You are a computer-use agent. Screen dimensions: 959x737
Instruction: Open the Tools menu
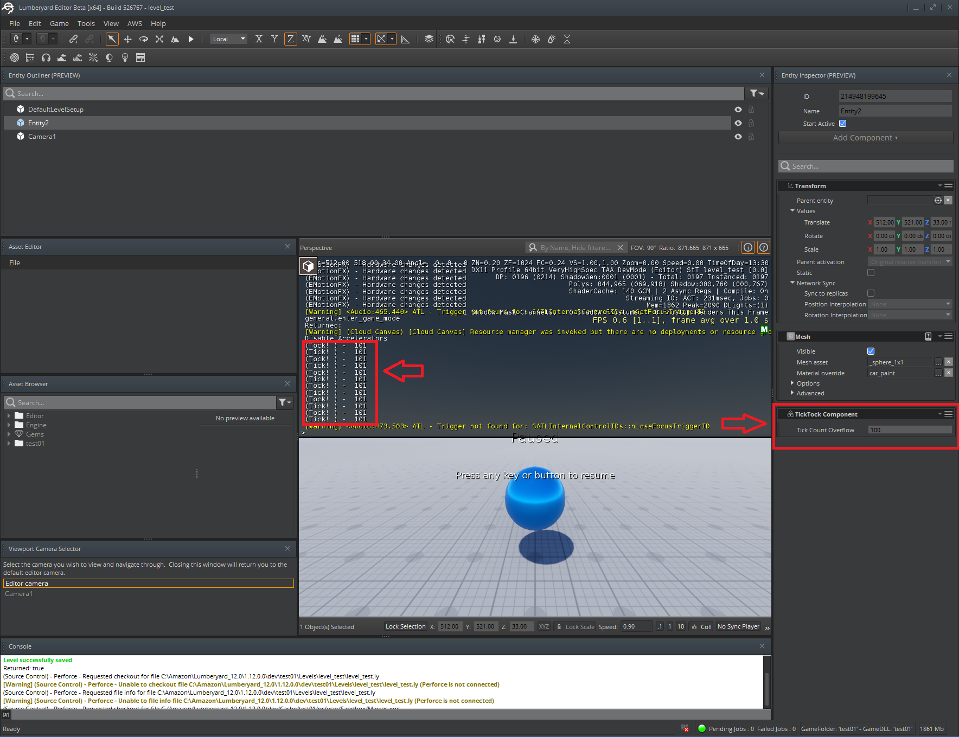[86, 23]
